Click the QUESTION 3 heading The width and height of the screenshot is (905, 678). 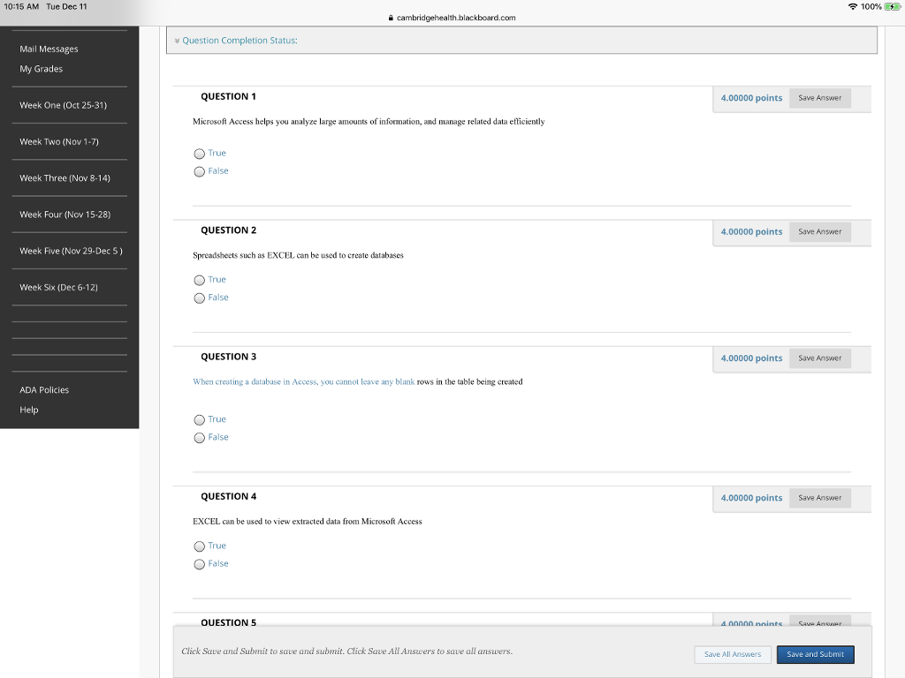[x=229, y=357]
